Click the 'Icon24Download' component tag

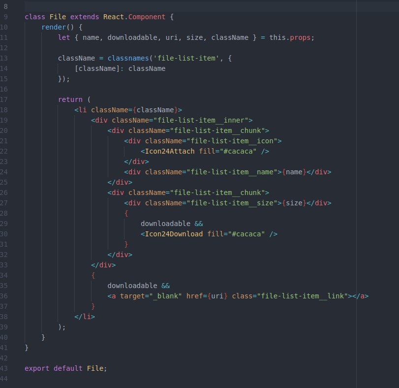tap(174, 234)
